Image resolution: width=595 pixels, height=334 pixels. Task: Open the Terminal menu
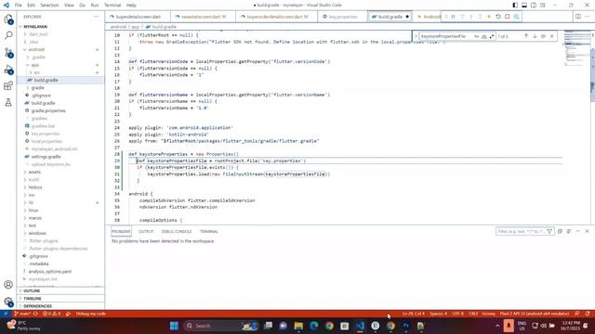(112, 6)
